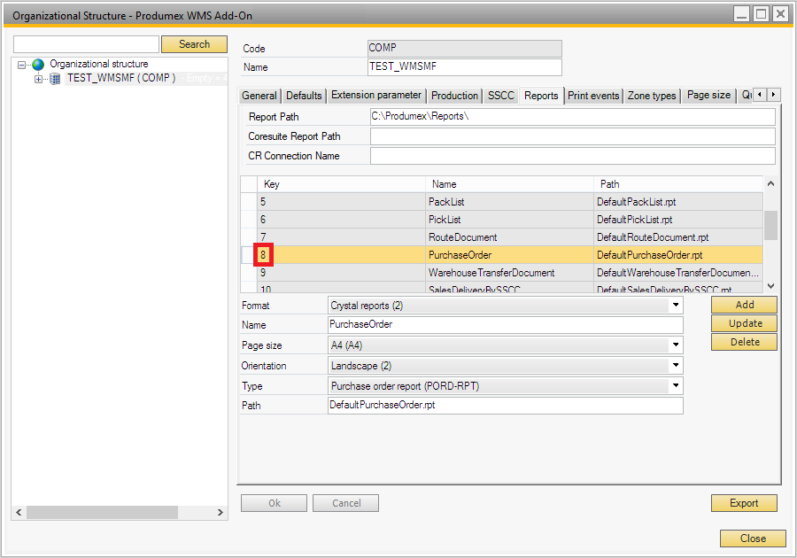
Task: Collapse the Organizational structure root node
Action: tap(22, 65)
